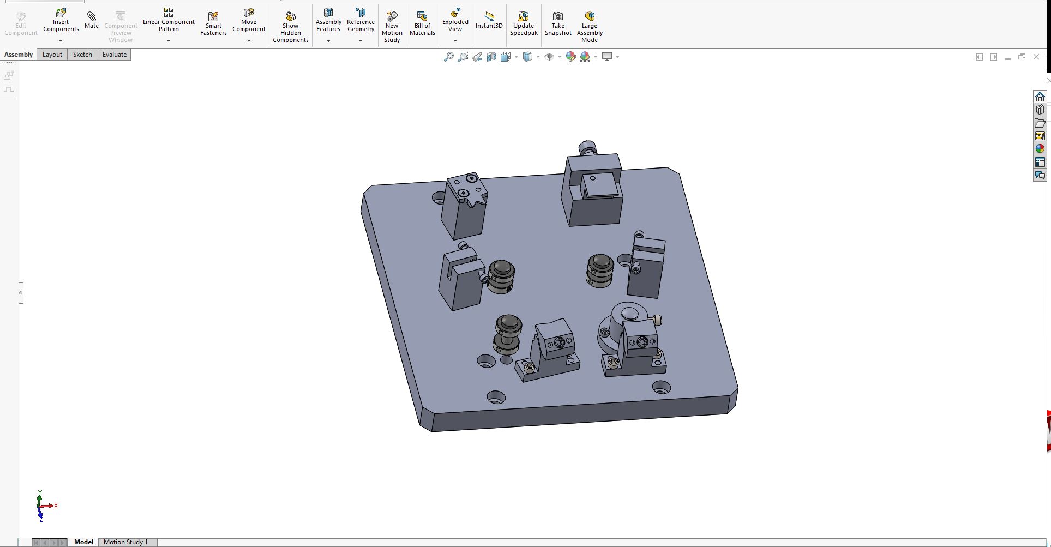The width and height of the screenshot is (1051, 547).
Task: Expand View Settings dropdown arrow
Action: pyautogui.click(x=617, y=57)
